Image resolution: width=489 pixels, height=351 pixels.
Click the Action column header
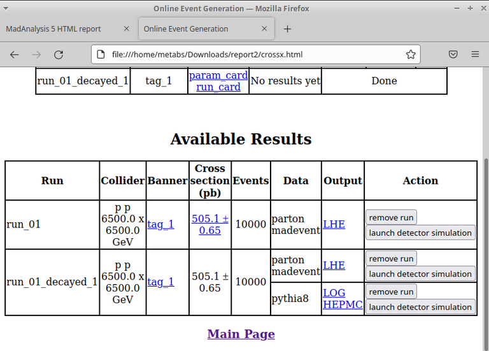pyautogui.click(x=420, y=181)
